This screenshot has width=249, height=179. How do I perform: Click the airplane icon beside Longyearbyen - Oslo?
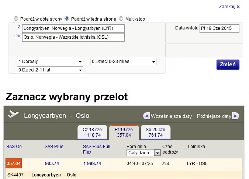[13, 114]
